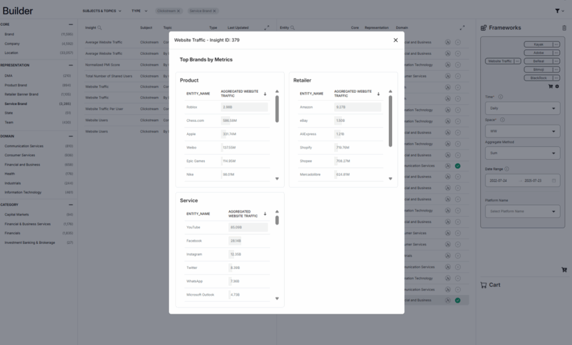Image resolution: width=572 pixels, height=345 pixels.
Task: Open the Subjects & Topics dropdown
Action: pyautogui.click(x=102, y=11)
